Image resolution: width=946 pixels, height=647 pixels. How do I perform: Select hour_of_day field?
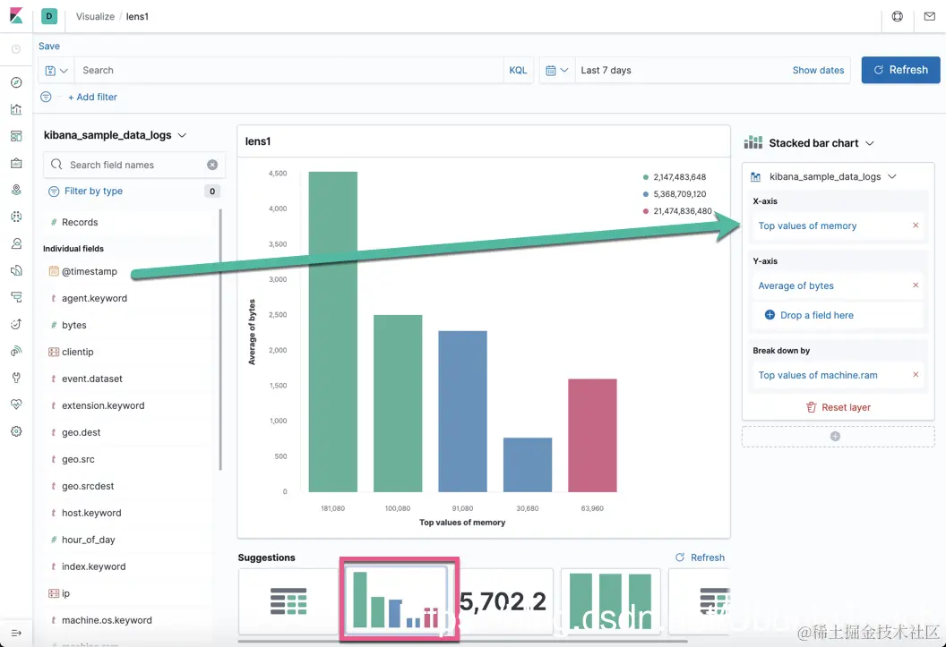128,540
